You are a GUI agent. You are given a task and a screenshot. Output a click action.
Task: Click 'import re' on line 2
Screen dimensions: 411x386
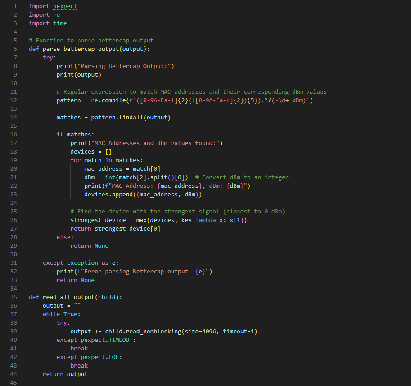(44, 15)
